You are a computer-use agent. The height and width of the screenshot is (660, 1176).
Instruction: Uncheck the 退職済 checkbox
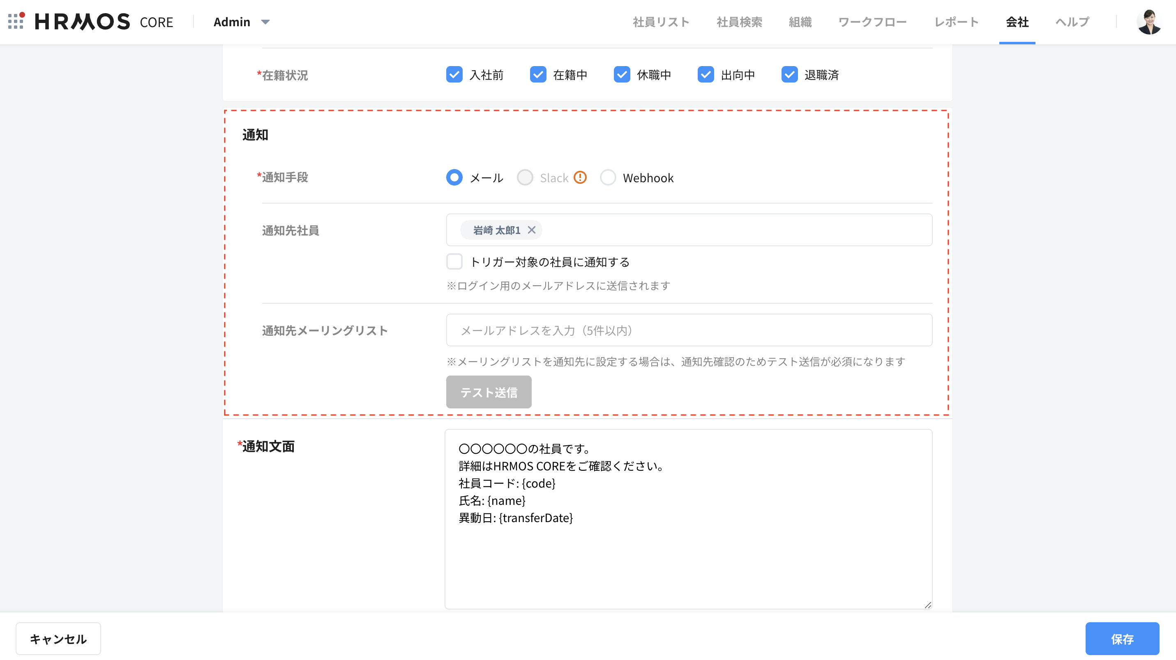click(x=789, y=74)
